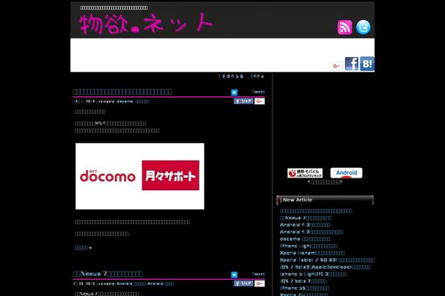Click the Android ranking banner in sidebar
The height and width of the screenshot is (296, 445).
point(346,173)
